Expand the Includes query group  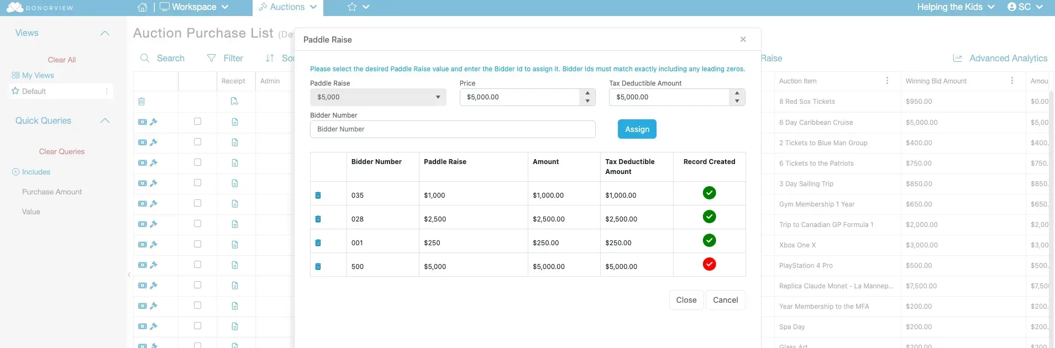(x=15, y=172)
